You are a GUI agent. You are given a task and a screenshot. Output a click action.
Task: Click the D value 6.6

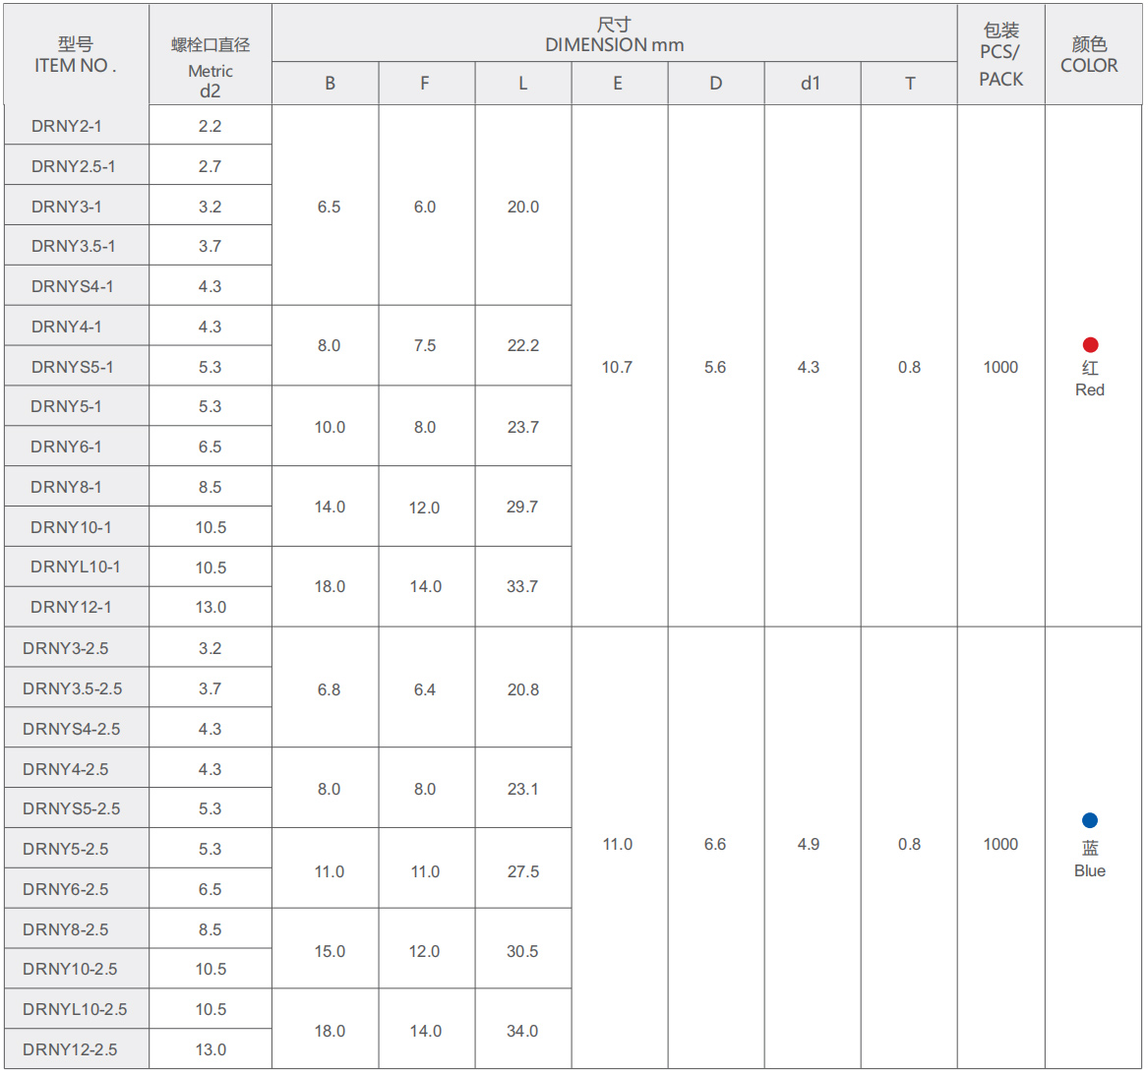[x=715, y=845]
